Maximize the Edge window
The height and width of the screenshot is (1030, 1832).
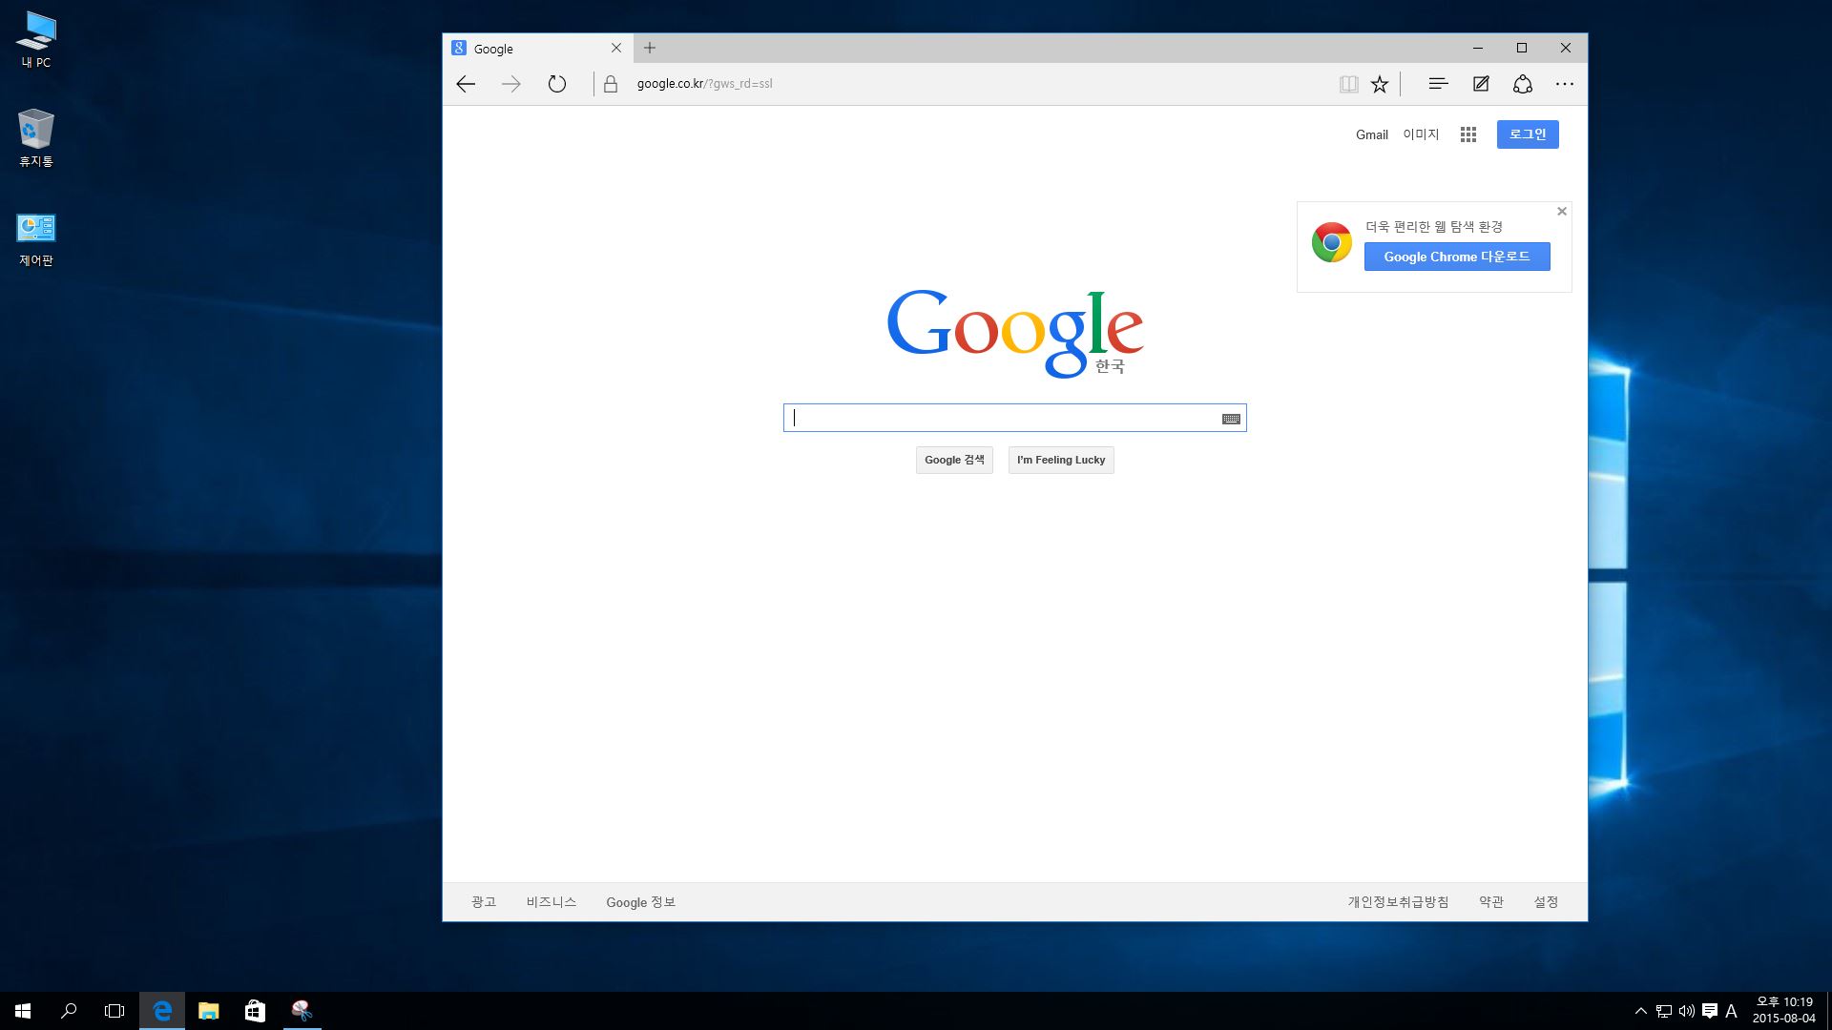point(1522,48)
